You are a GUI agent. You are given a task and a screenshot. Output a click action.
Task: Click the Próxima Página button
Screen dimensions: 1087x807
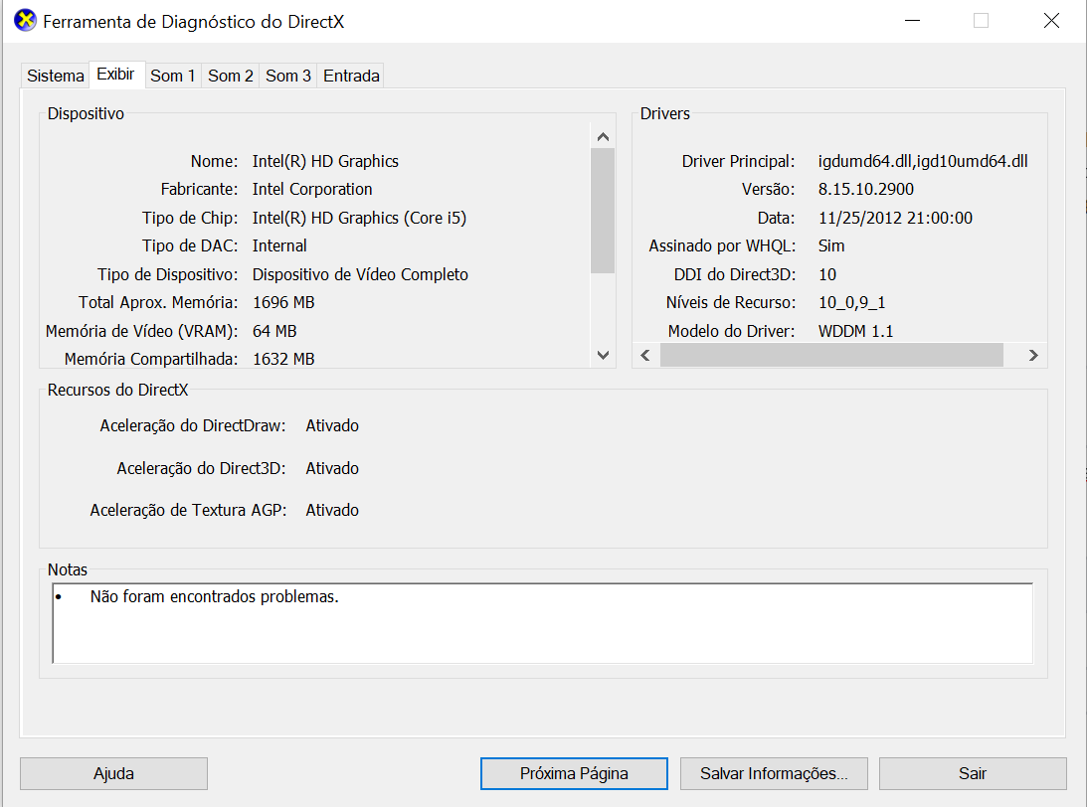574,773
